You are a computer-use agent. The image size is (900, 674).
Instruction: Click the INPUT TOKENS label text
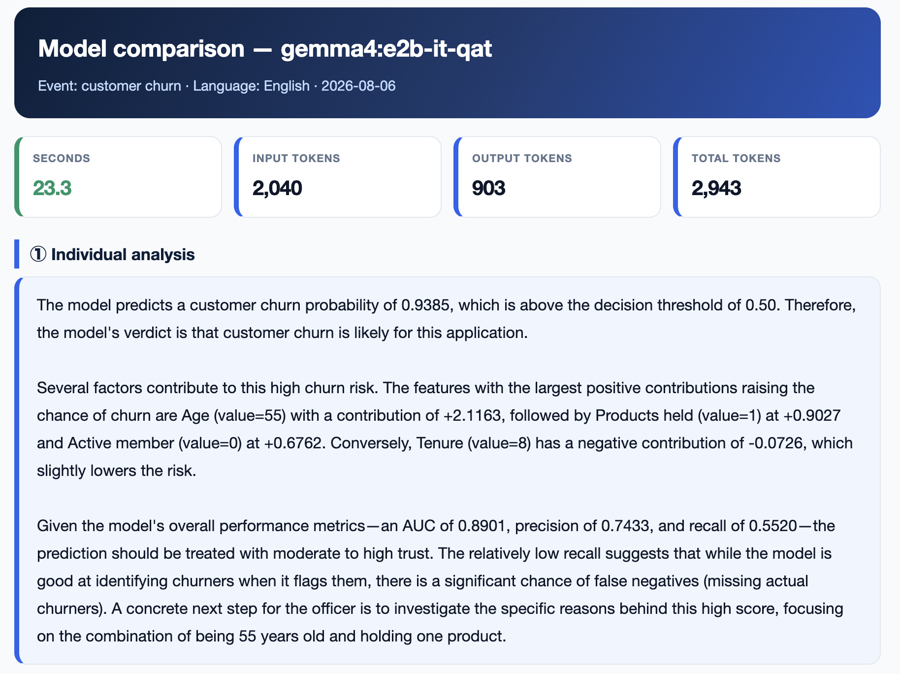pos(296,158)
